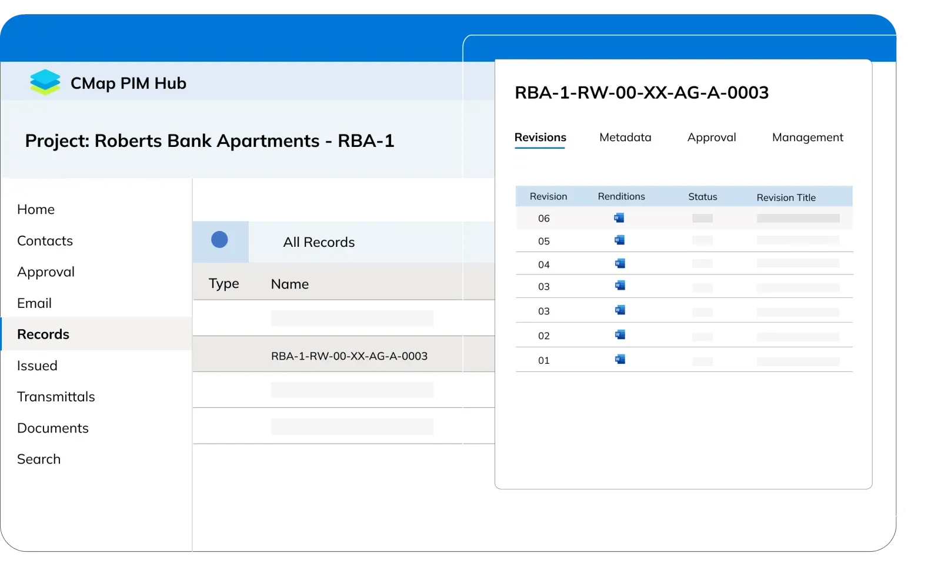Viewport: 941px width, 563px height.
Task: Select record RBA-1-RW-00-XX-AG-A-0003 in list
Action: tap(349, 356)
